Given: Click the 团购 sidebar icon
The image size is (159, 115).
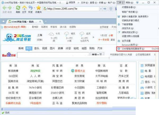Looking at the screenshot, I should pyautogui.click(x=142, y=93).
